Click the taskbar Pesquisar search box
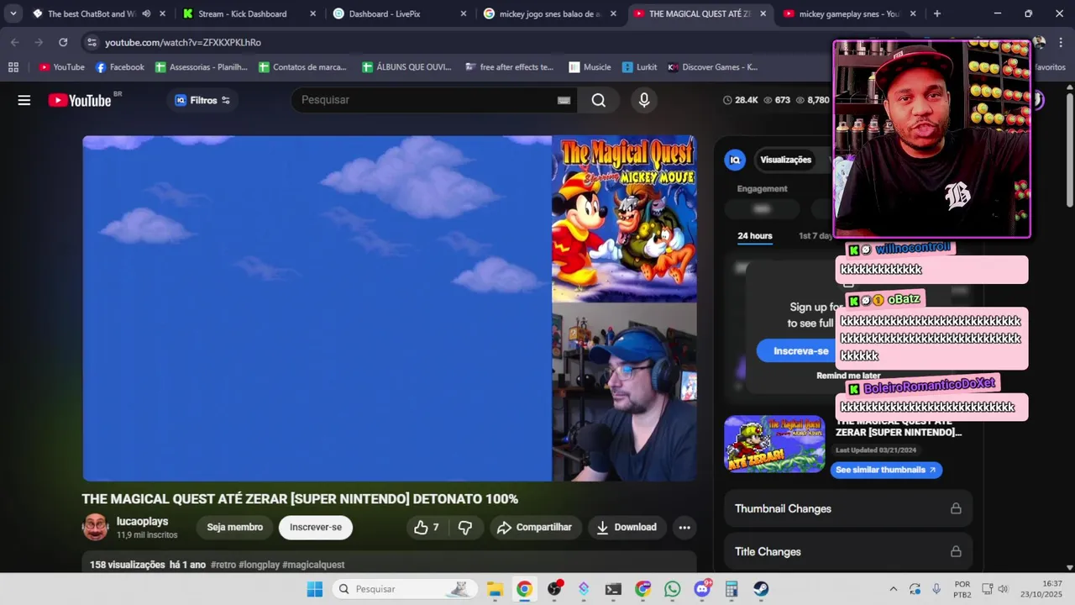This screenshot has height=605, width=1075. [x=404, y=589]
